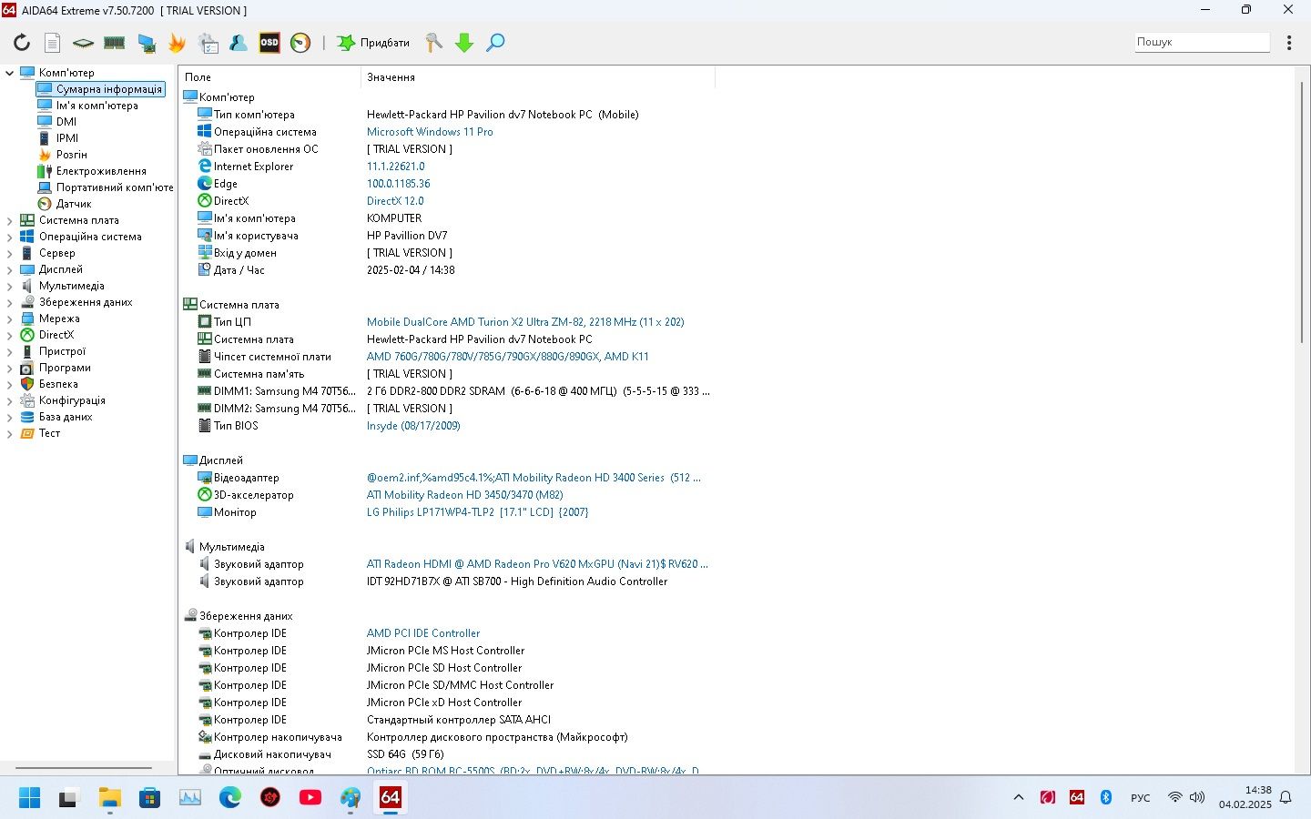Image resolution: width=1311 pixels, height=819 pixels.
Task: Select Датчик in the tree
Action: click(x=73, y=204)
